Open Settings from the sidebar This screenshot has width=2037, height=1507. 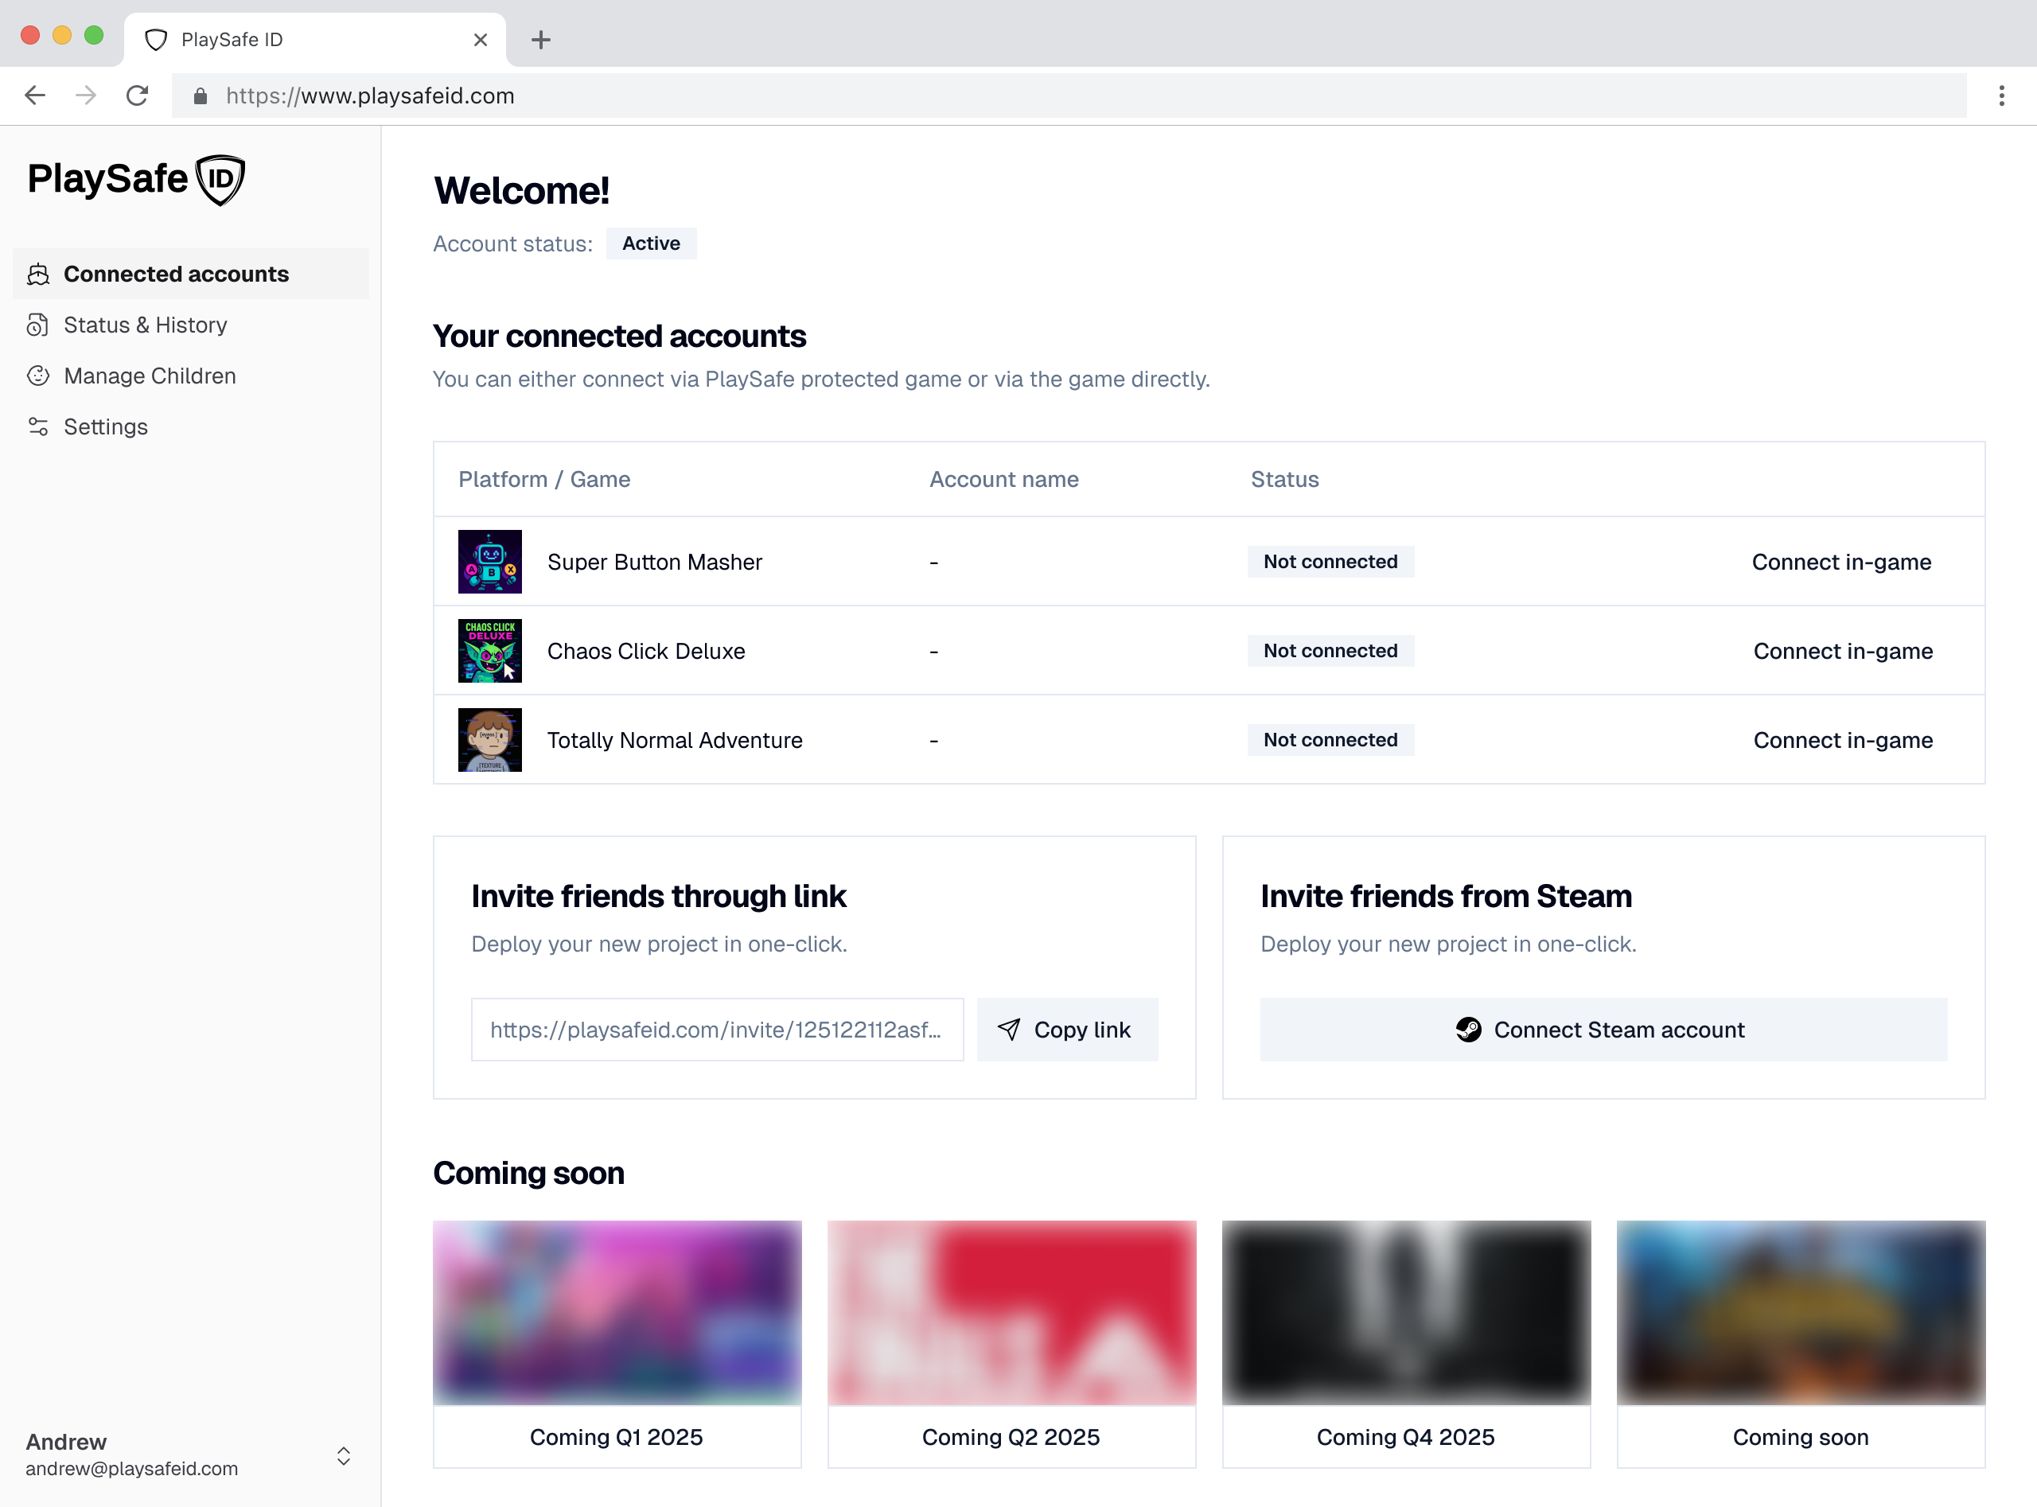click(x=106, y=427)
